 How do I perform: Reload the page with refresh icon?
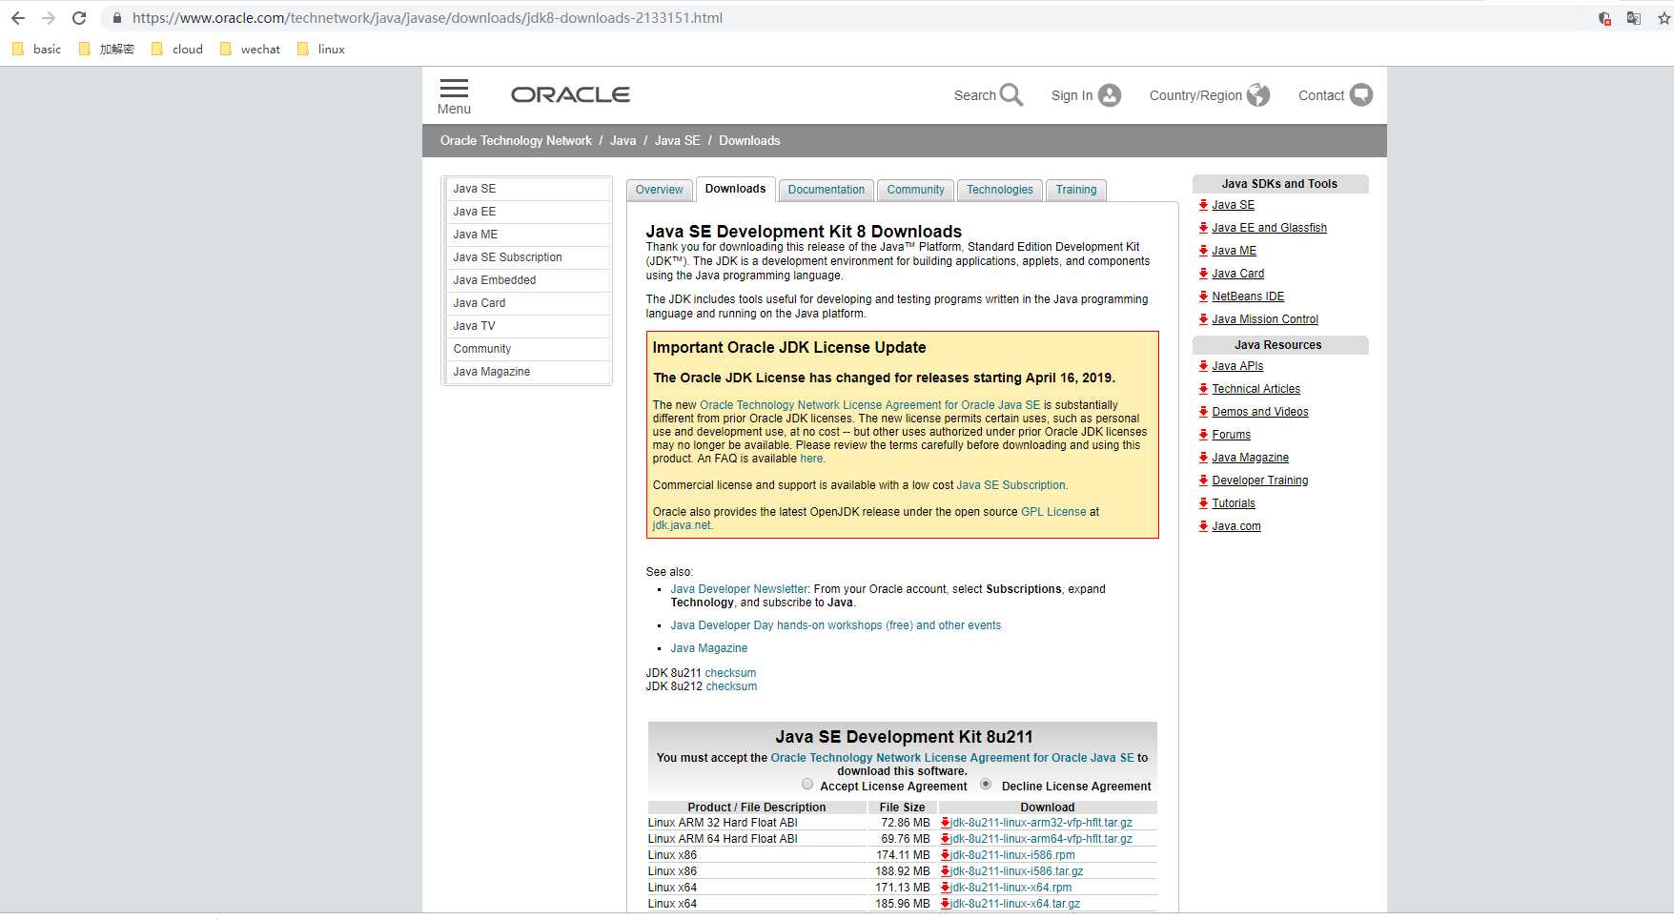pyautogui.click(x=79, y=18)
